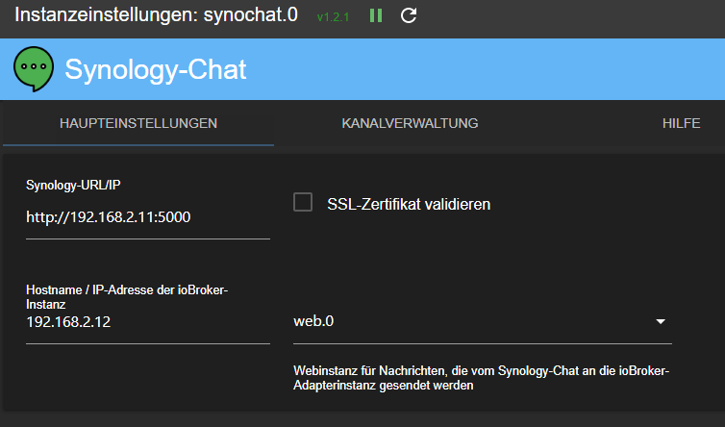Focus the Synology-URL/IP input field
This screenshot has height=427, width=725.
pos(148,217)
